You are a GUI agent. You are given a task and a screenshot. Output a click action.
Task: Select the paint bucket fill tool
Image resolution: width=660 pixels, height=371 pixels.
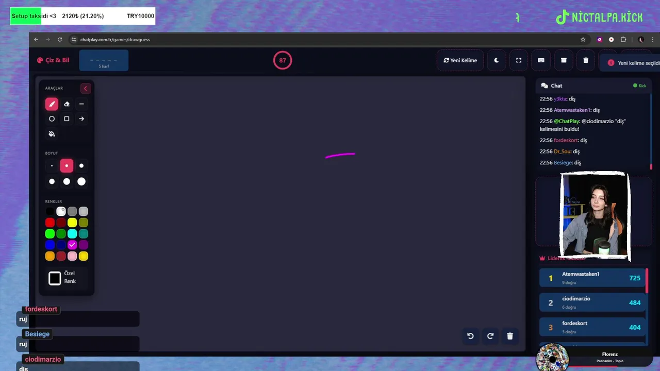pyautogui.click(x=52, y=134)
